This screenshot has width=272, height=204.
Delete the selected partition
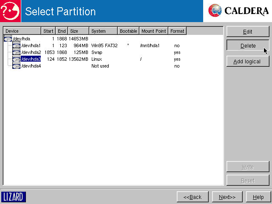pos(248,45)
